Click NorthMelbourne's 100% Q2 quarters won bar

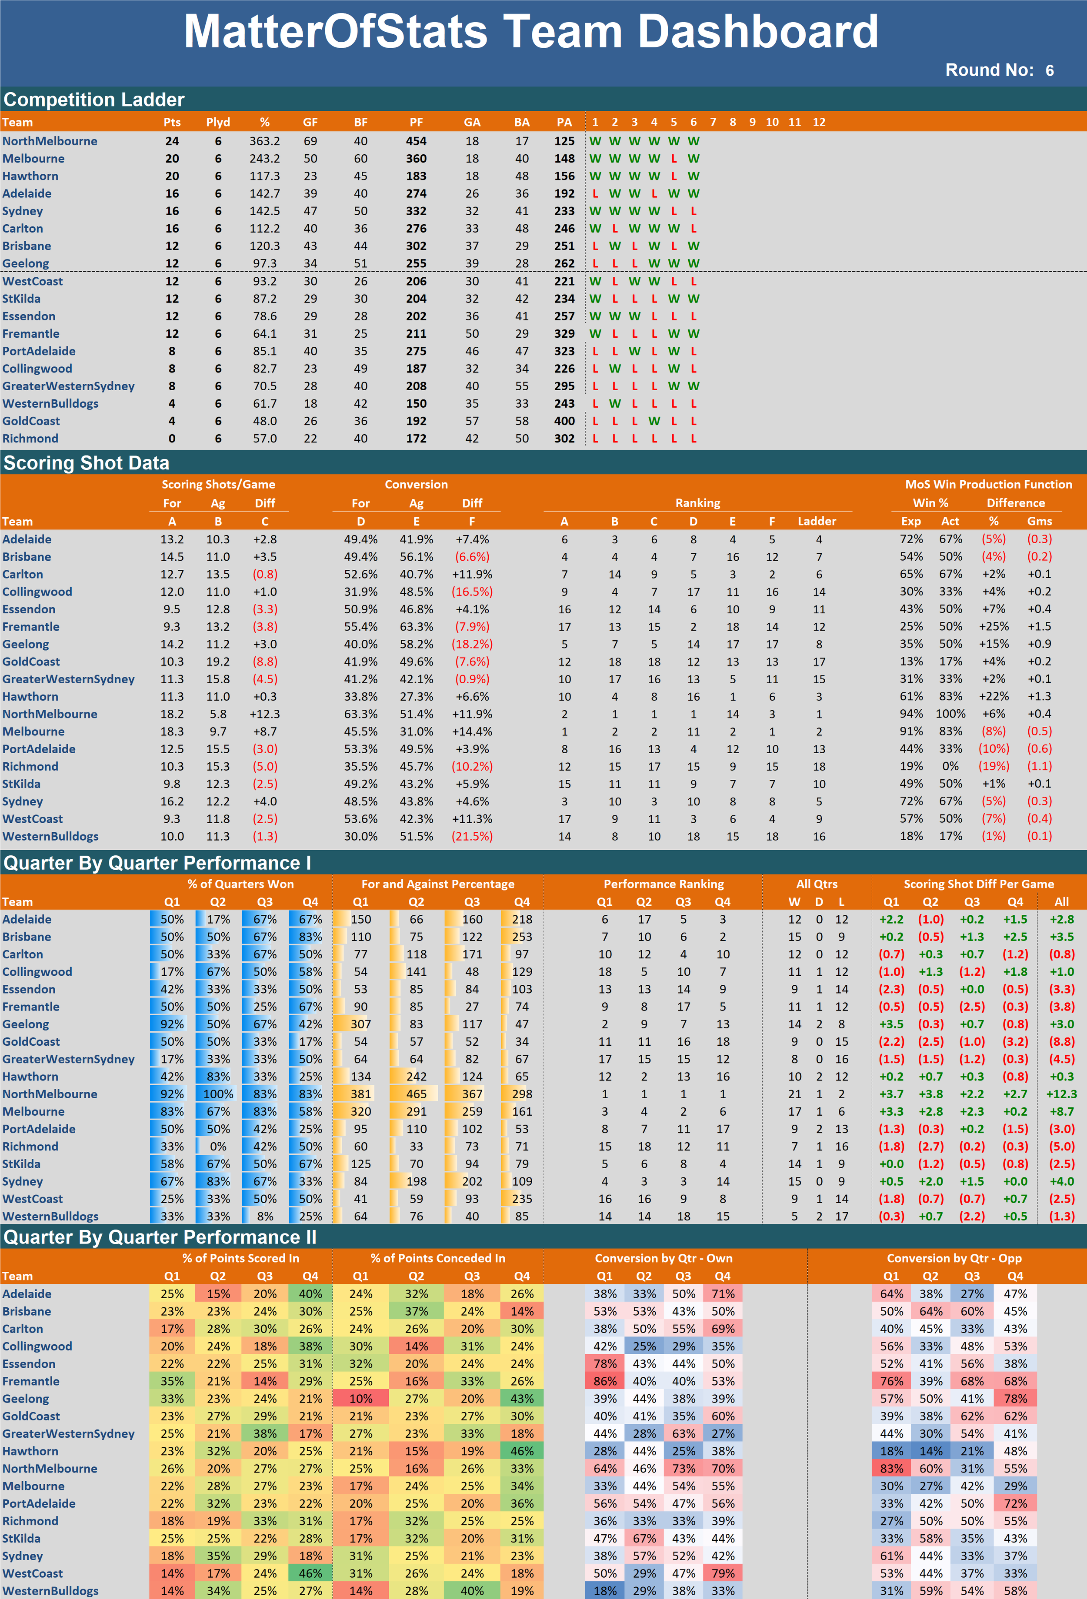[217, 1094]
